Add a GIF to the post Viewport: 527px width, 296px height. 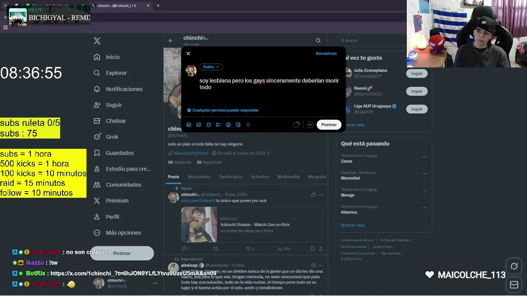(x=198, y=125)
